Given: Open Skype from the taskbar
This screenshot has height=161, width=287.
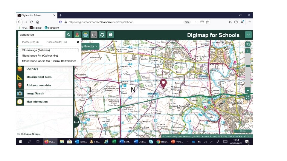Looking at the screenshot, I should (151, 142).
